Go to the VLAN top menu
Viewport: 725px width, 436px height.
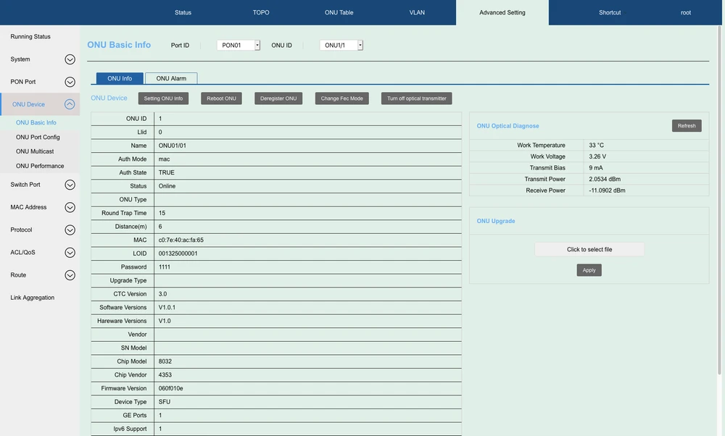[417, 12]
